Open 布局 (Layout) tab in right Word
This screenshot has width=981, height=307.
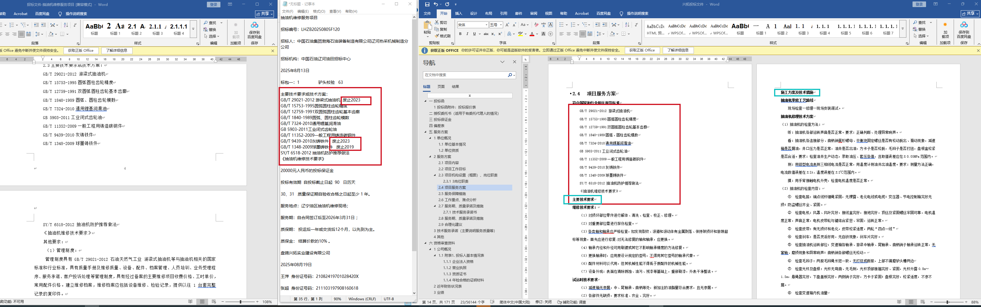[x=489, y=14]
